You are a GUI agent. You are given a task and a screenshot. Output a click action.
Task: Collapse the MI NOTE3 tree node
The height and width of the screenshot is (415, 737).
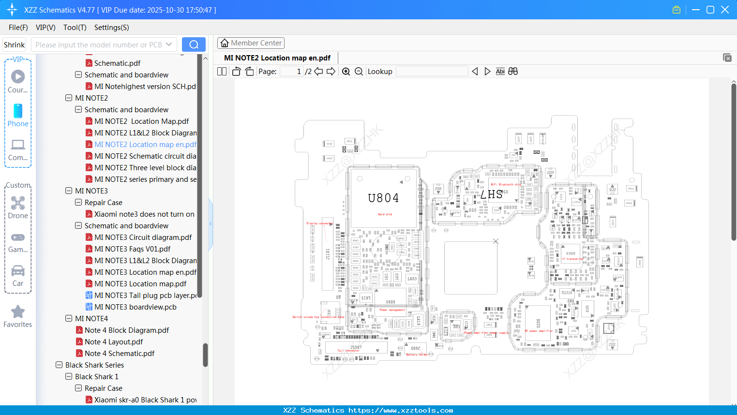pyautogui.click(x=68, y=191)
